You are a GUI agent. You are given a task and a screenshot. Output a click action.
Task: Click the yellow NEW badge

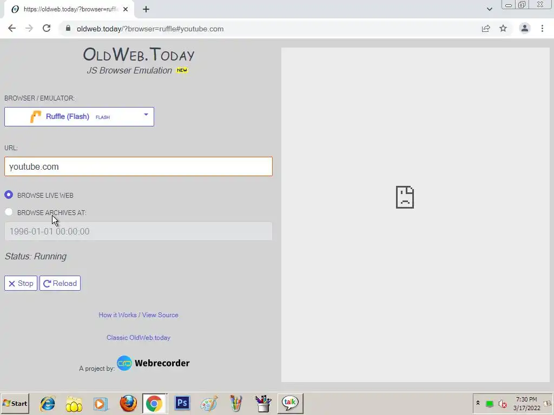tap(182, 70)
